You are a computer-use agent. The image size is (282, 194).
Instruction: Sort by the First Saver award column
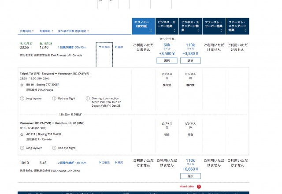pos(214,26)
